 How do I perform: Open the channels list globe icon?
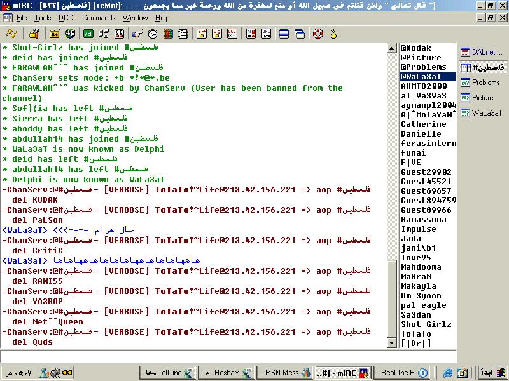[x=70, y=34]
